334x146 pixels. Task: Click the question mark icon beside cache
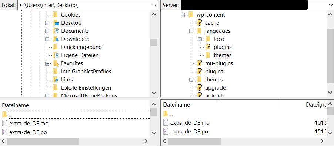click(200, 23)
